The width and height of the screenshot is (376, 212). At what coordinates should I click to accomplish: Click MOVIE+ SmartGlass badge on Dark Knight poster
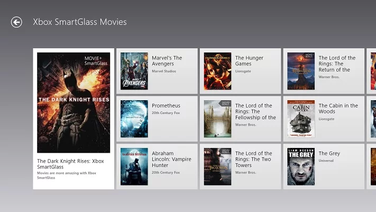pyautogui.click(x=96, y=61)
